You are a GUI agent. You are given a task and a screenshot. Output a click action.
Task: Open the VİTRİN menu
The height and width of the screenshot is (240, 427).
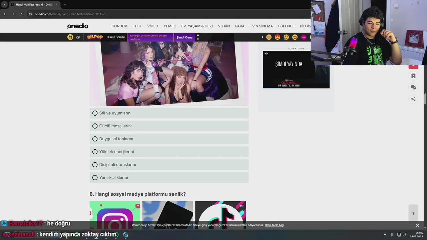coord(224,26)
